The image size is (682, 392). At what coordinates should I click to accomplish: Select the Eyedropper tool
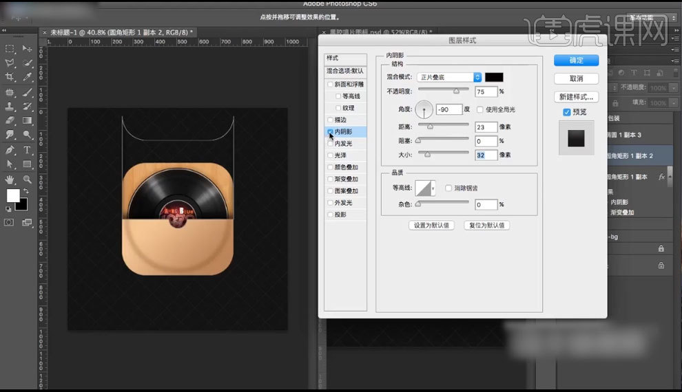point(27,77)
